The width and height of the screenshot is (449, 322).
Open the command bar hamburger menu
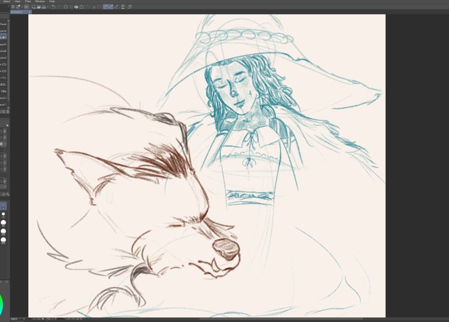13,7
